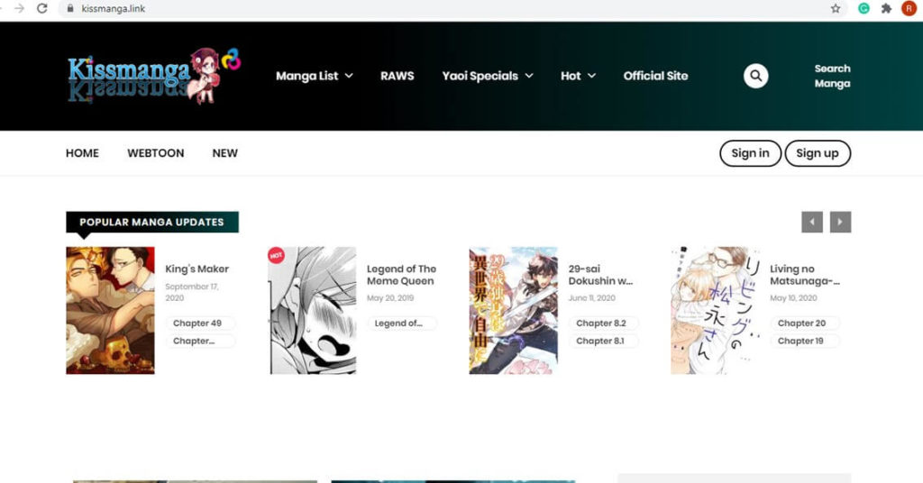
Task: Open the RAWS menu item
Action: pyautogui.click(x=397, y=76)
